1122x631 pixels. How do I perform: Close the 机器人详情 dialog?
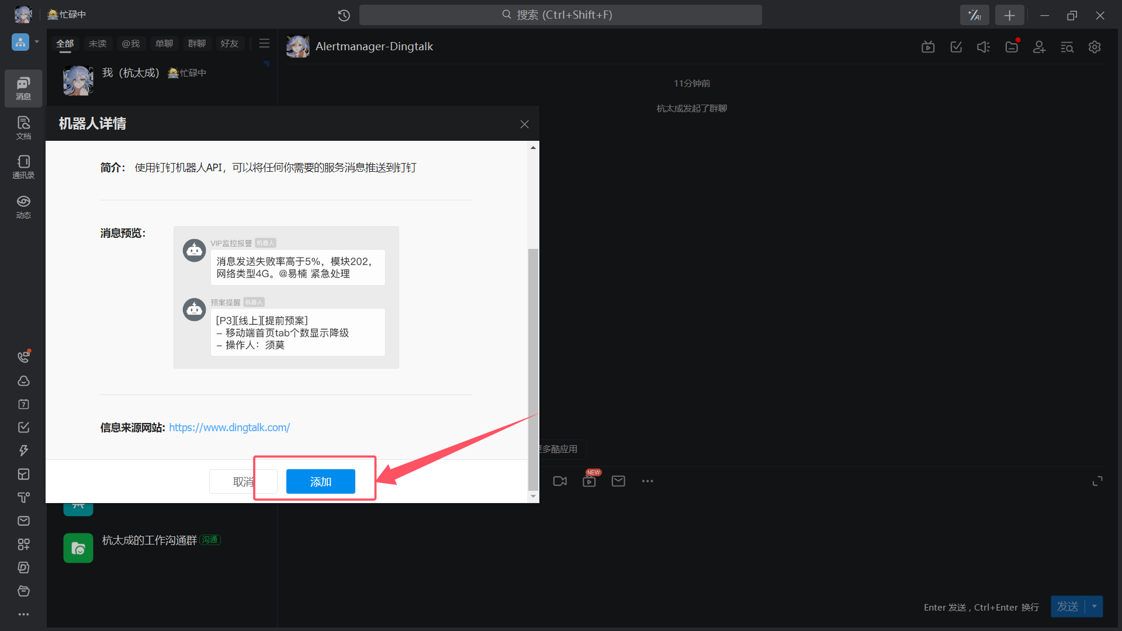point(524,124)
